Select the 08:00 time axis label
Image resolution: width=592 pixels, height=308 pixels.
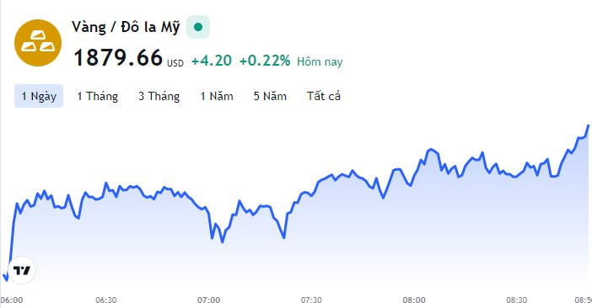coord(414,300)
